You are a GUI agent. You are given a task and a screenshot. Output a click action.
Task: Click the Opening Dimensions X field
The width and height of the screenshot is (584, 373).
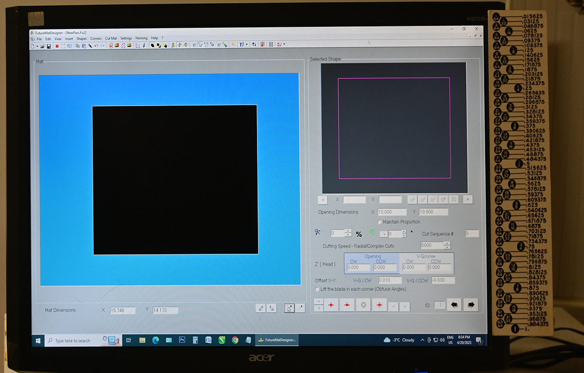[392, 212]
